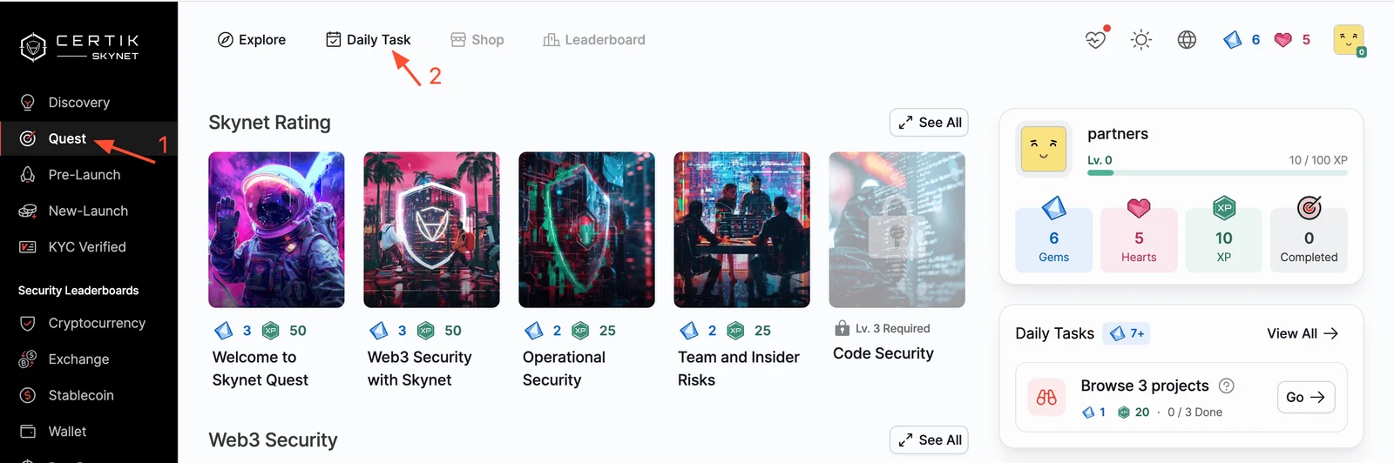The height and width of the screenshot is (463, 1394).
Task: Click the CertiK Skynet logo
Action: 80,47
